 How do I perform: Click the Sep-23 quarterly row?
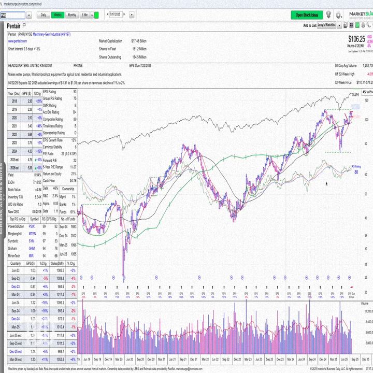click(42, 279)
